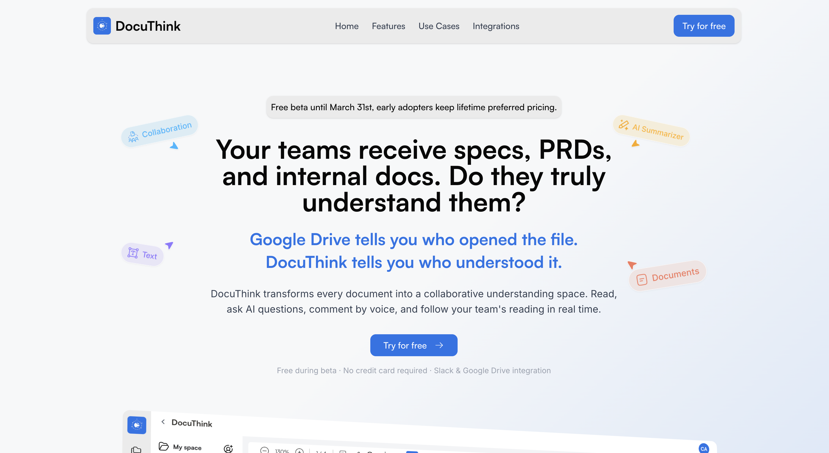Click the add user icon next to My space
The width and height of the screenshot is (829, 453).
228,449
